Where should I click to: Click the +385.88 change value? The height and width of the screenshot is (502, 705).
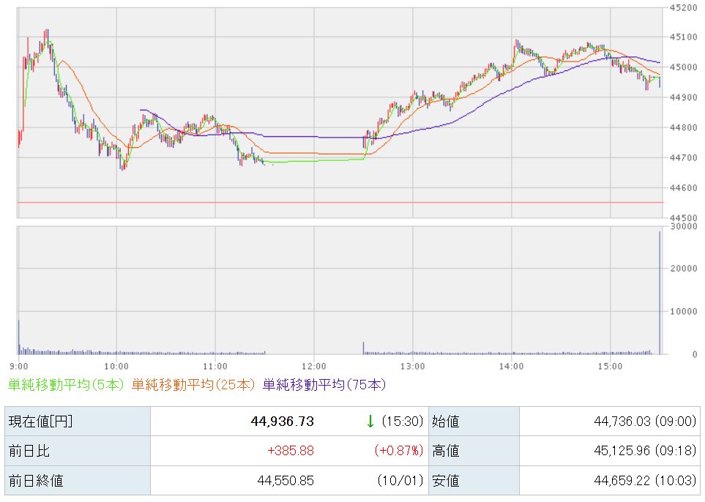291,451
